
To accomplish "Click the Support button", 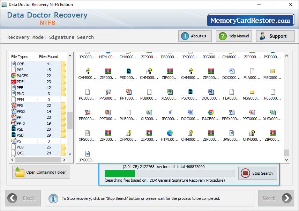I will 275,36.
